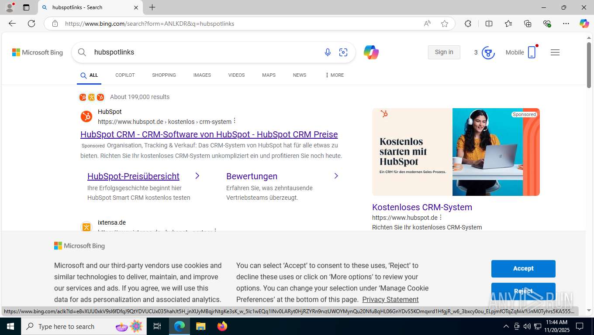Open HubSpot CRM - CRM-Software result link

(x=209, y=134)
